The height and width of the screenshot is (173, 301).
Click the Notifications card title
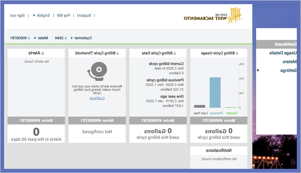[219, 151]
